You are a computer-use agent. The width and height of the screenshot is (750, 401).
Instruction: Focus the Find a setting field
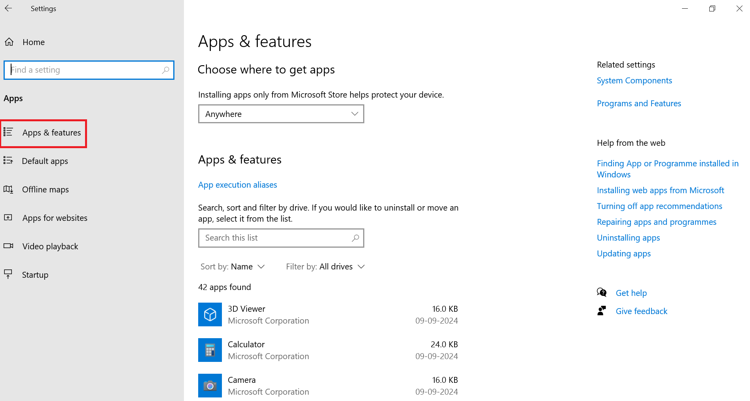(x=85, y=70)
